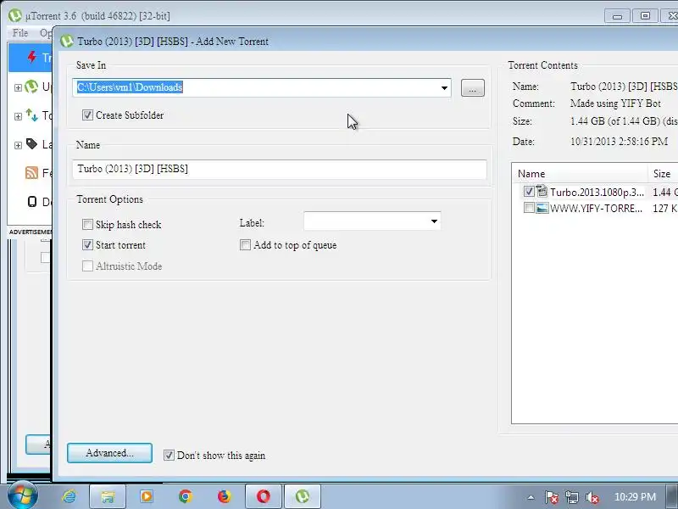Screen dimensions: 678x509
Task: Click the taskbar clock showing 10:29 PM
Action: click(635, 497)
